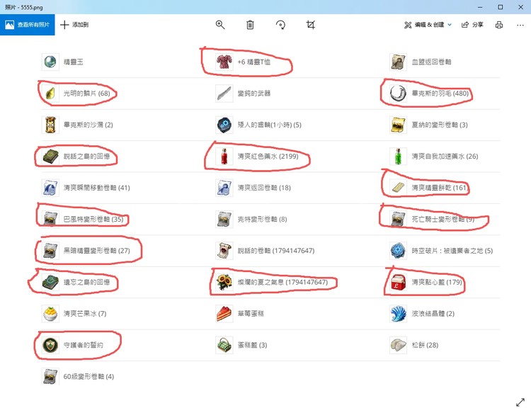Click the 精靈玉 orb icon
The image size is (531, 413).
point(50,62)
